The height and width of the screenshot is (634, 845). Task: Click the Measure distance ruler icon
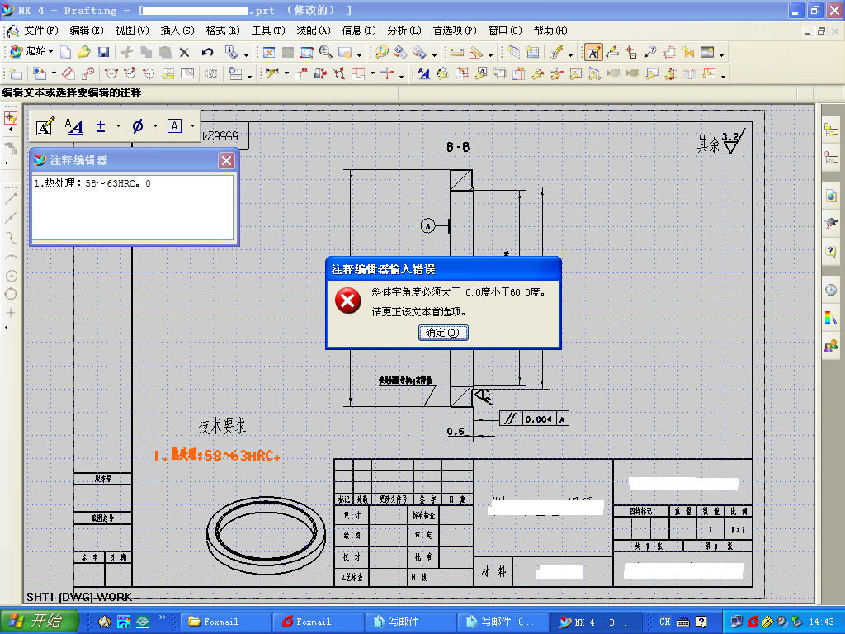pos(457,52)
